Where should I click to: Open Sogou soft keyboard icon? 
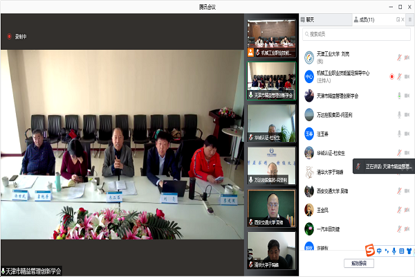click(401, 251)
